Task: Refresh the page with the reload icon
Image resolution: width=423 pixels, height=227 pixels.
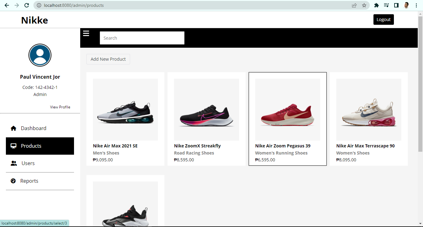Action: [x=26, y=5]
